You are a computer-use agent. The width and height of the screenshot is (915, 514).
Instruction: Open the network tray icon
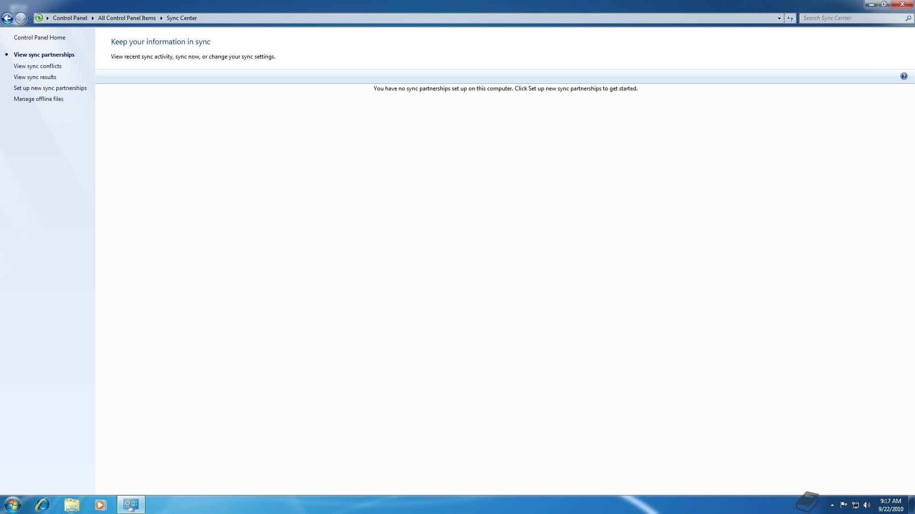pos(855,505)
